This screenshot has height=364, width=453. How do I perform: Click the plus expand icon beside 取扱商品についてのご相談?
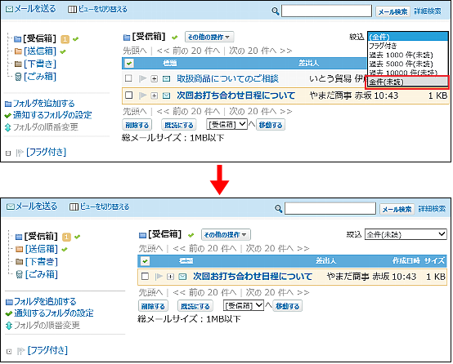[x=155, y=78]
